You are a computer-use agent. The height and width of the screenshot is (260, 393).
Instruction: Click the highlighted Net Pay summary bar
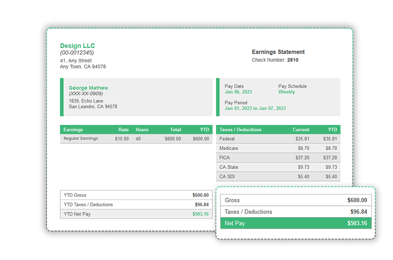296,223
